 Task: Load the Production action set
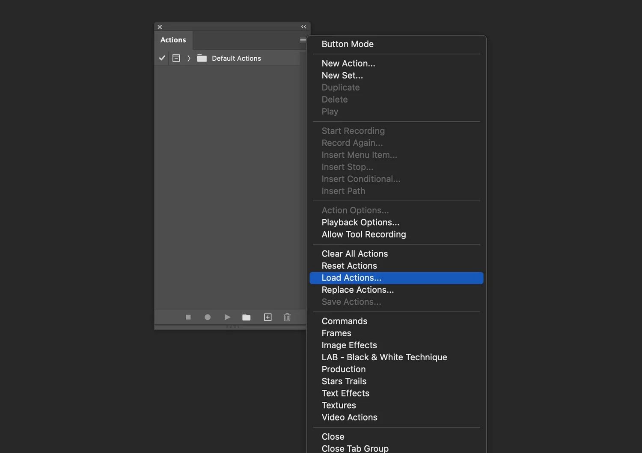tap(396, 369)
